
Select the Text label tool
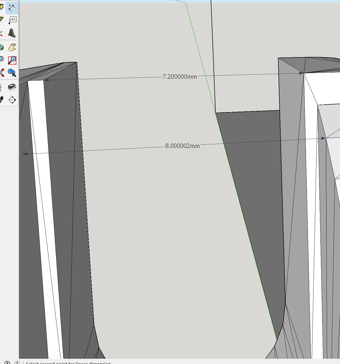click(x=12, y=20)
